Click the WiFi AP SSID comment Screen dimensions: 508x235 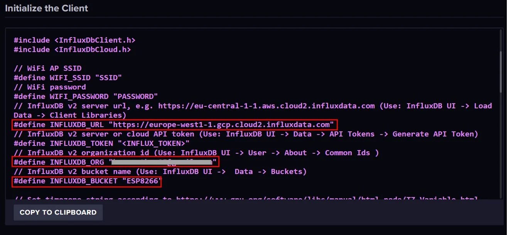click(x=46, y=68)
